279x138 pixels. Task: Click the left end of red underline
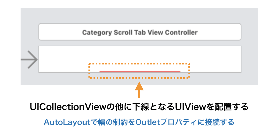click(101, 71)
